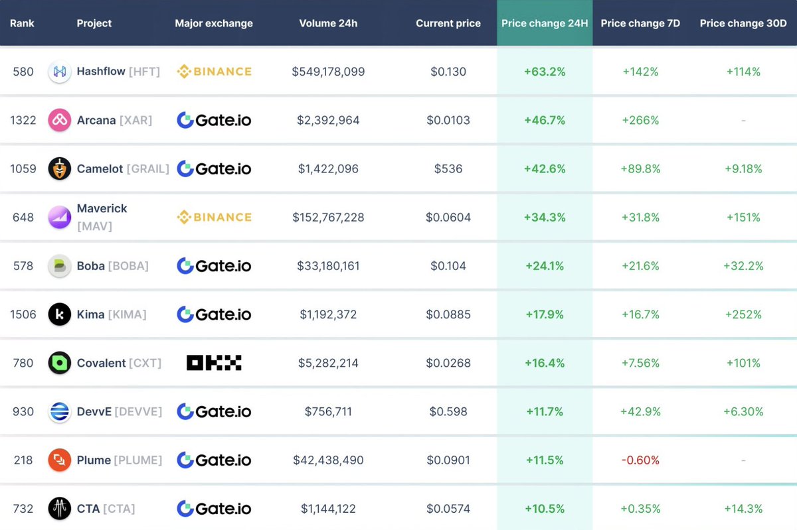Sort by Price change 30D header
797x530 pixels.
(x=743, y=23)
